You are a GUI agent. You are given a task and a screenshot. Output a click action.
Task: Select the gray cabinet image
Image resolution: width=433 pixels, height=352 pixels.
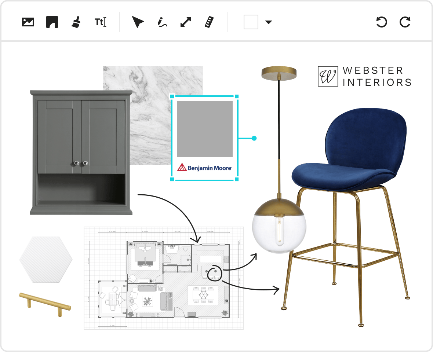tap(81, 152)
